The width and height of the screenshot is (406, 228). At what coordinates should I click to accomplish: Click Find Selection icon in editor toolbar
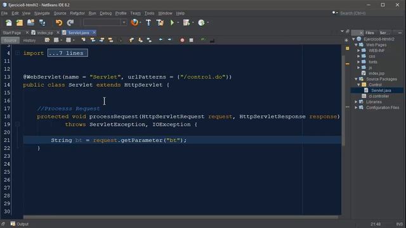pos(84,40)
